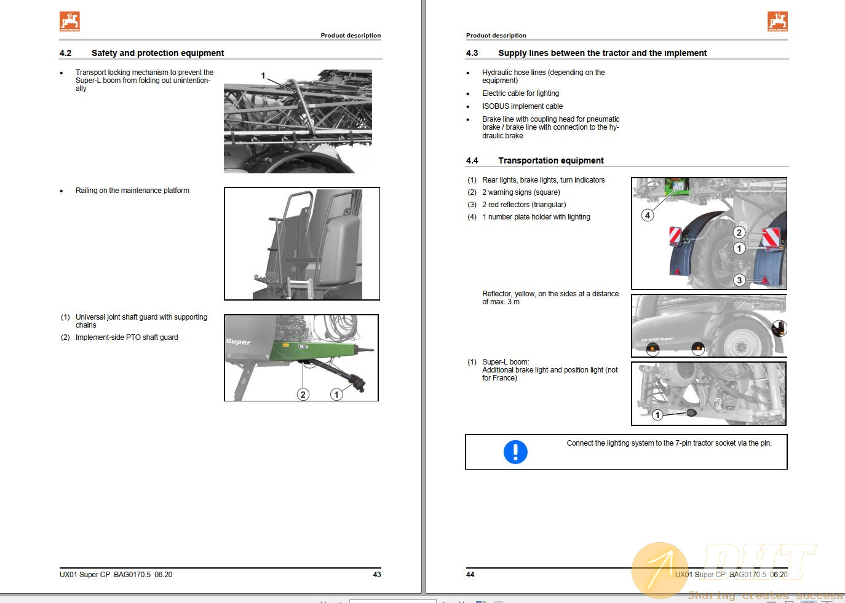Click the "Connect the lighting system" notice text
Image resolution: width=845 pixels, height=603 pixels.
(x=669, y=443)
